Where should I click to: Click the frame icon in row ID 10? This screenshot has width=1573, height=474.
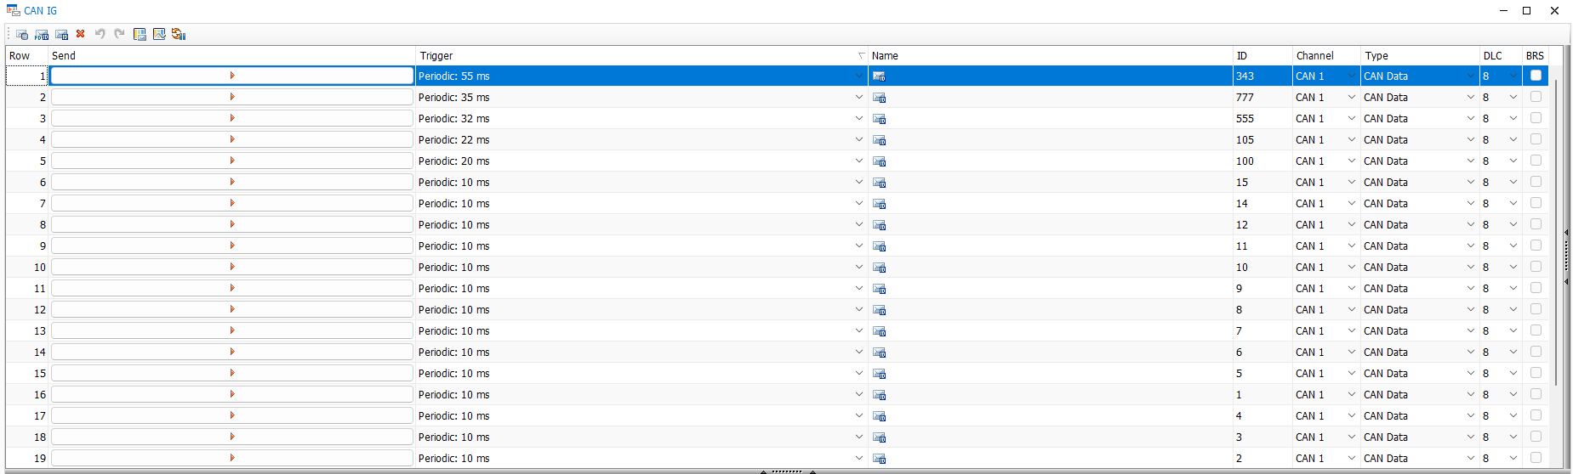[x=880, y=268]
